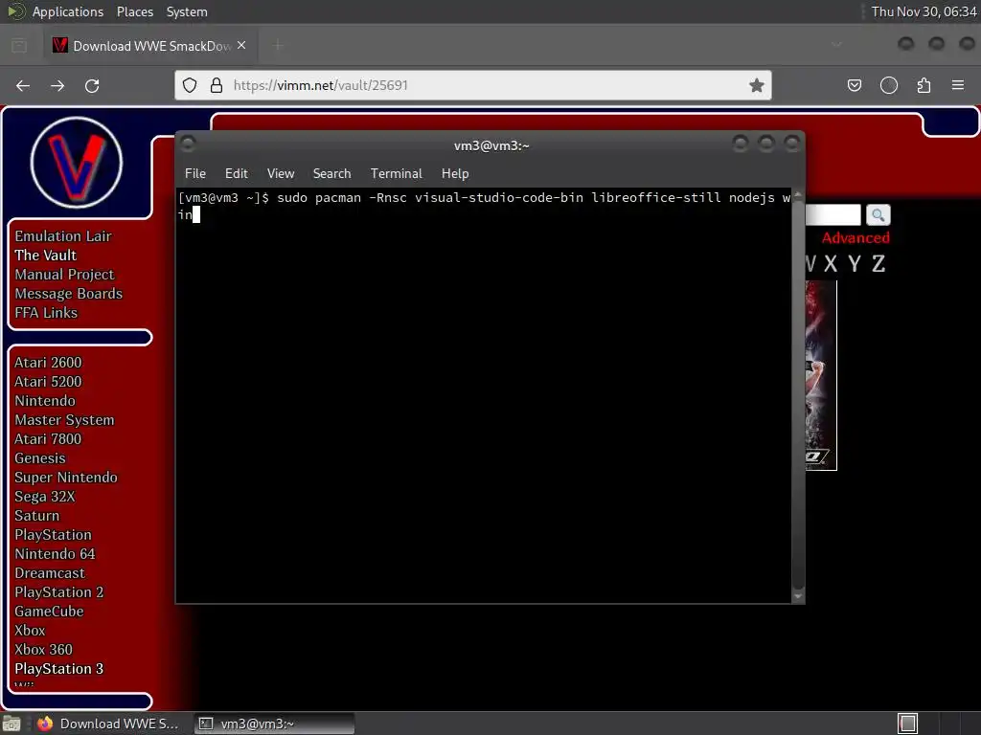
Task: Select the PlayStation system link
Action: click(54, 535)
